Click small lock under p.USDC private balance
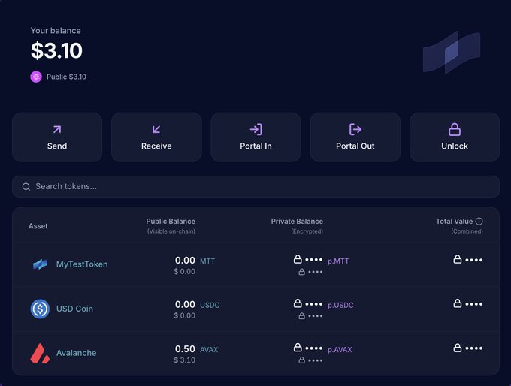Viewport: 511px width, 386px height. (x=302, y=316)
